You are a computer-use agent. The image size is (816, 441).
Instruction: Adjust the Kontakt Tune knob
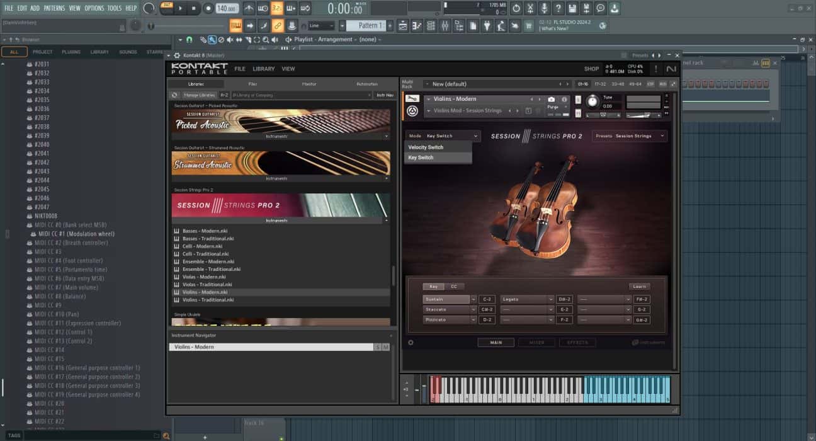(x=592, y=101)
